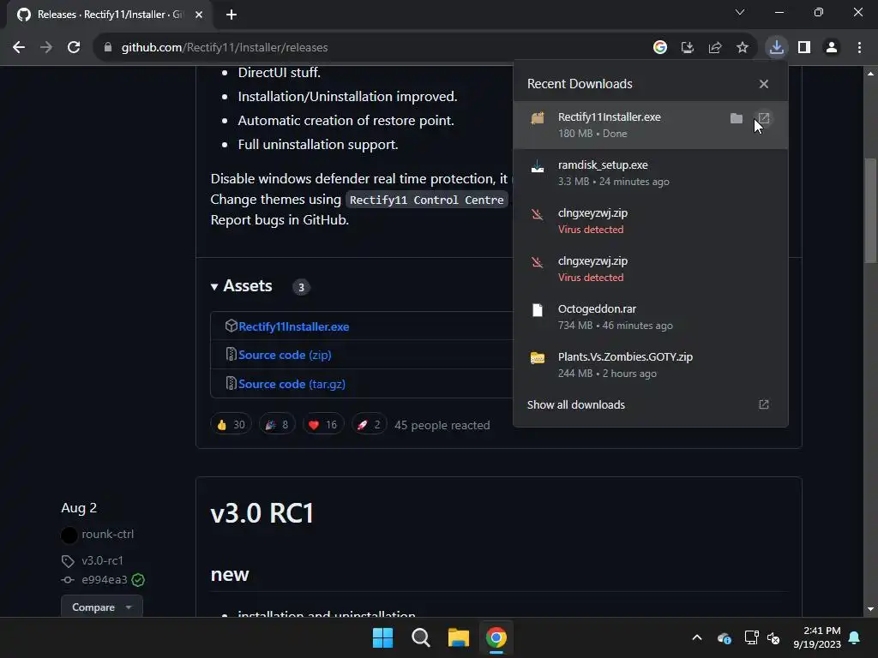The image size is (878, 658).
Task: Open ramdisk_setup.exe download entry
Action: pos(650,173)
